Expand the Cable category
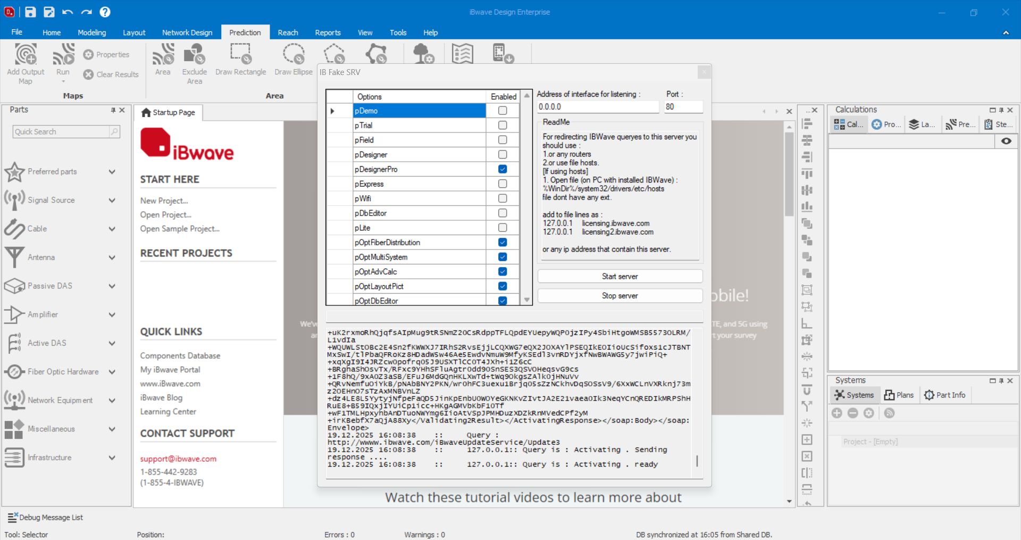The height and width of the screenshot is (540, 1021). click(112, 229)
